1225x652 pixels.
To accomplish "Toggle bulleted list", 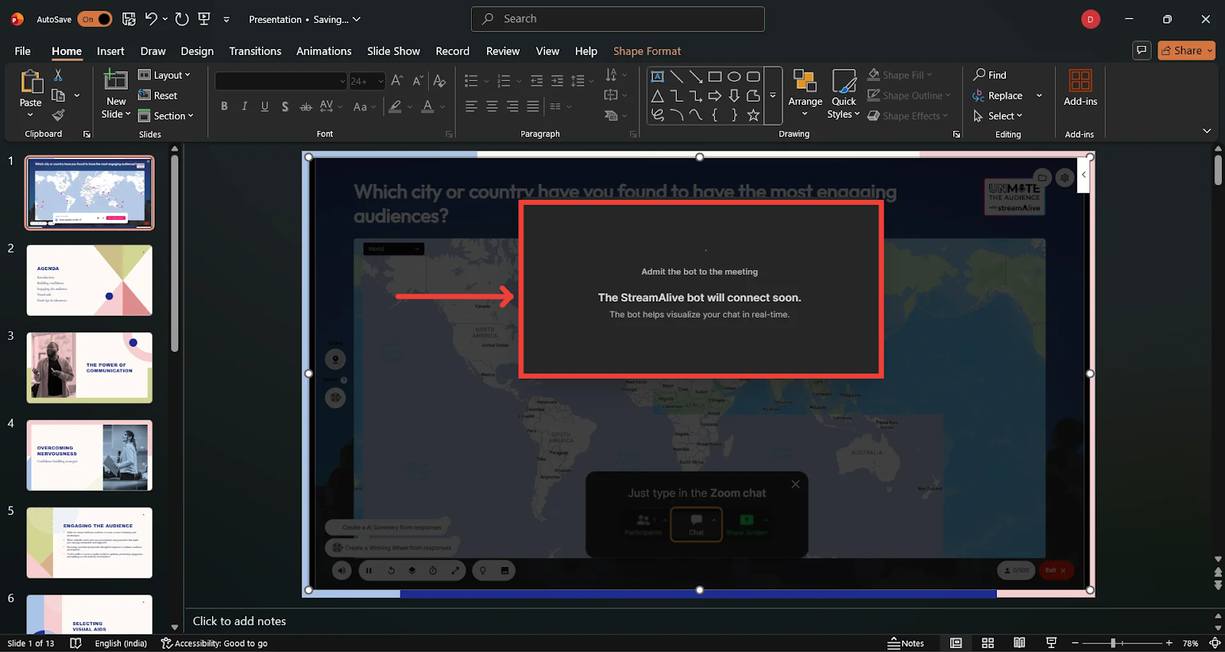I will tap(472, 80).
